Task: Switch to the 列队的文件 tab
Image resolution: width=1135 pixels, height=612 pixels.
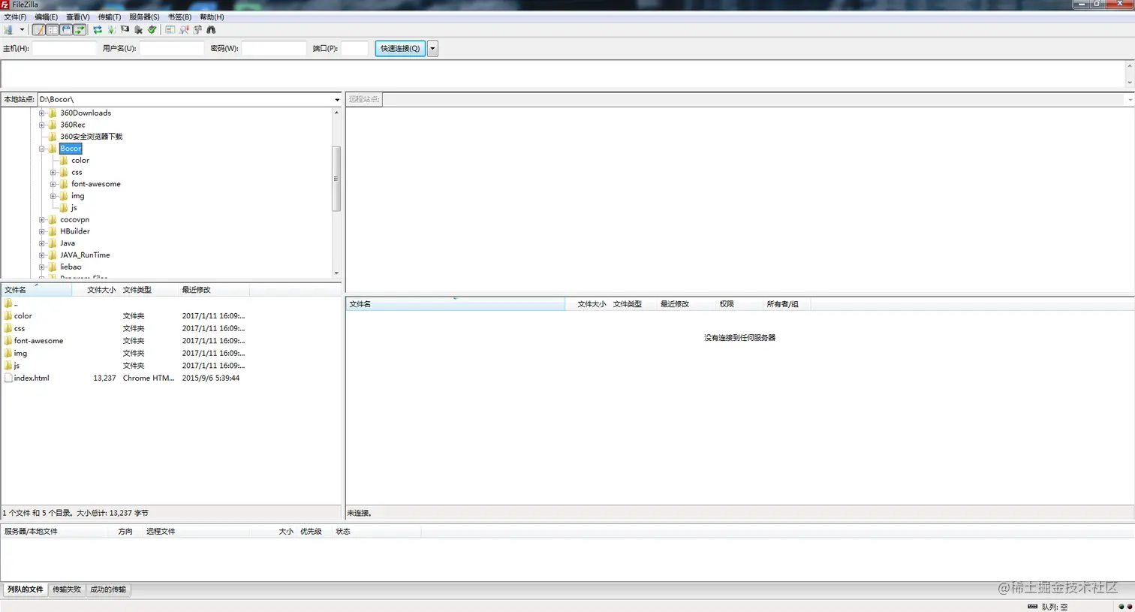Action: pyautogui.click(x=25, y=589)
